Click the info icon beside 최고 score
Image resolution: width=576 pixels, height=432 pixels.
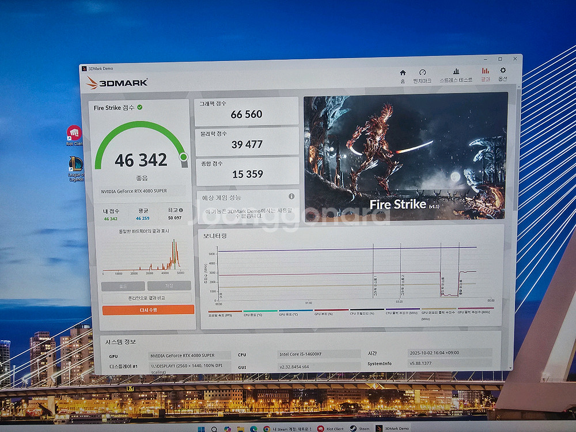[x=181, y=210]
